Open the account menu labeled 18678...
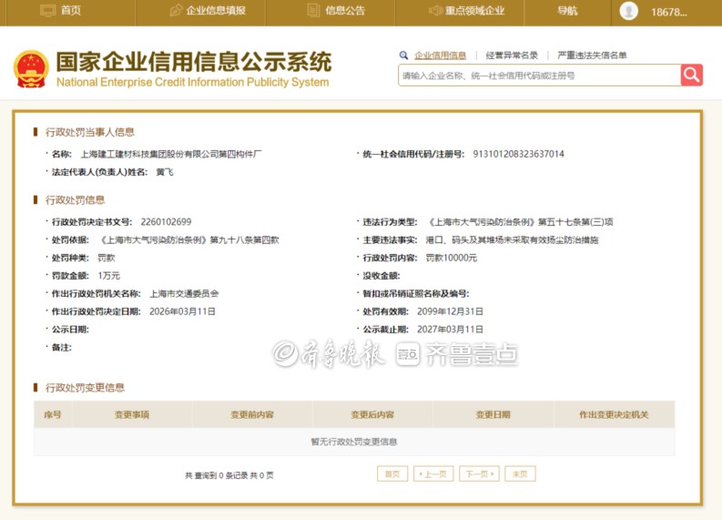Viewport: 722px width, 520px height. pos(668,11)
